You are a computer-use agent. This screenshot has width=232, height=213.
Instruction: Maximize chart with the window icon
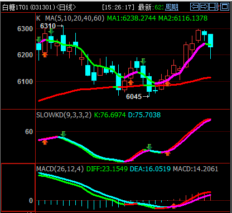pyautogui.click(x=225, y=7)
